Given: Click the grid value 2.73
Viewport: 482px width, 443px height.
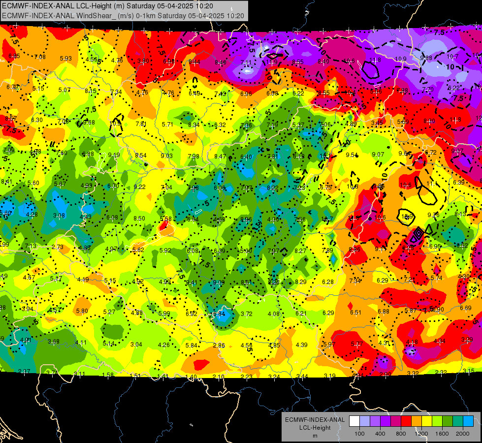Looking at the screenshot, I should click(58, 247).
